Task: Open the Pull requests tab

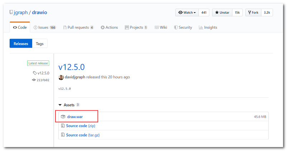Action: tap(78, 28)
